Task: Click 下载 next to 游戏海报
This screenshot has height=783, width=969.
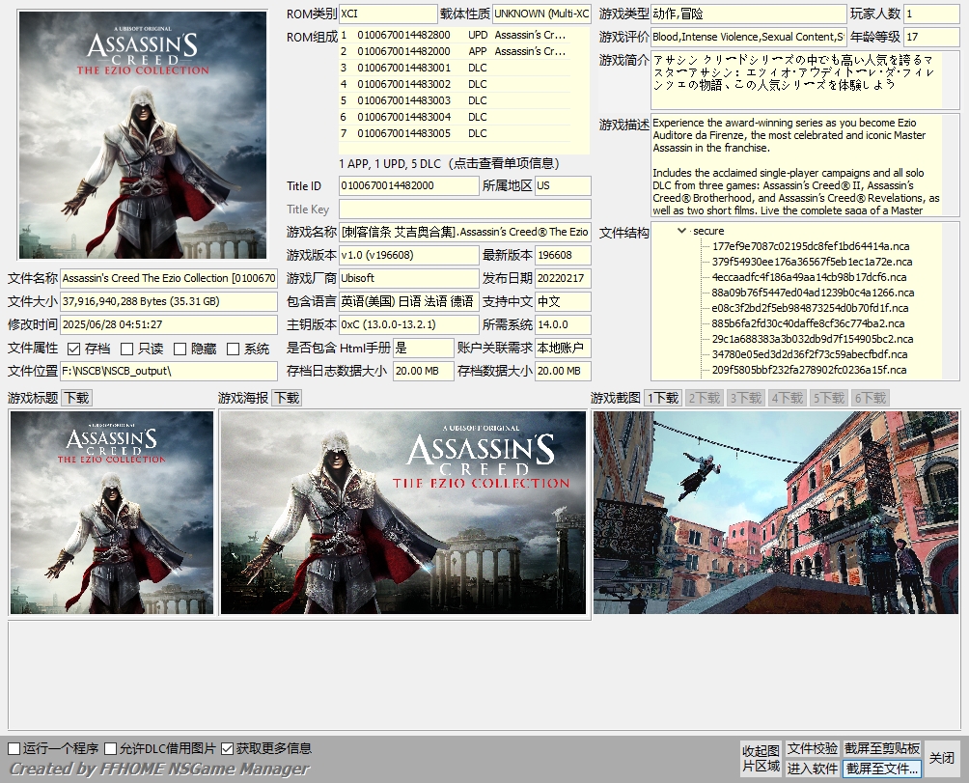Action: [x=285, y=397]
